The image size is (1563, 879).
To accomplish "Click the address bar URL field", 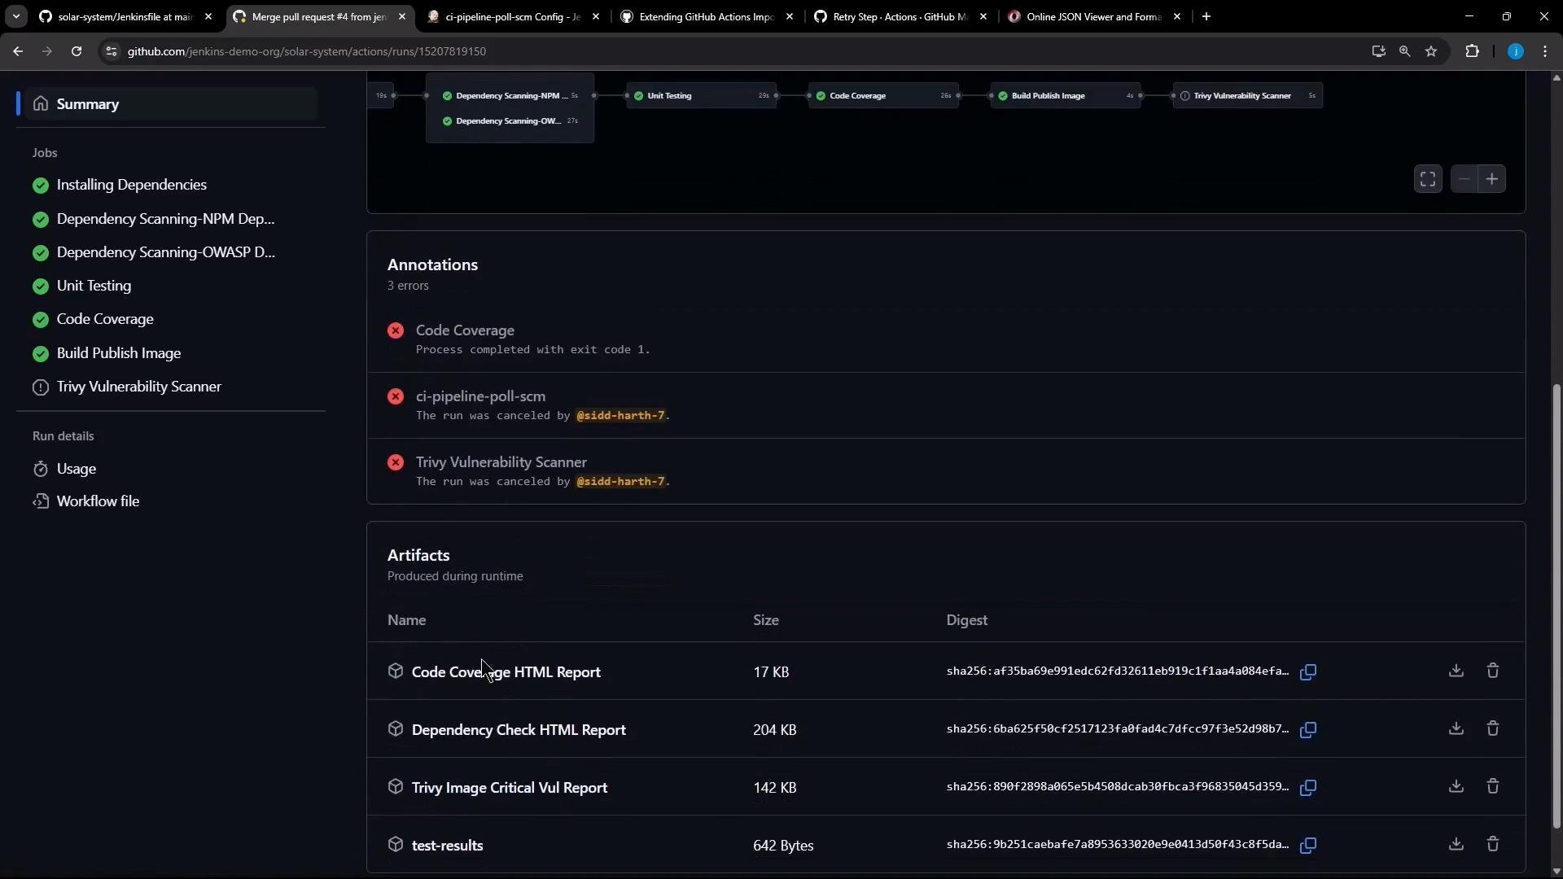I will 733,51.
